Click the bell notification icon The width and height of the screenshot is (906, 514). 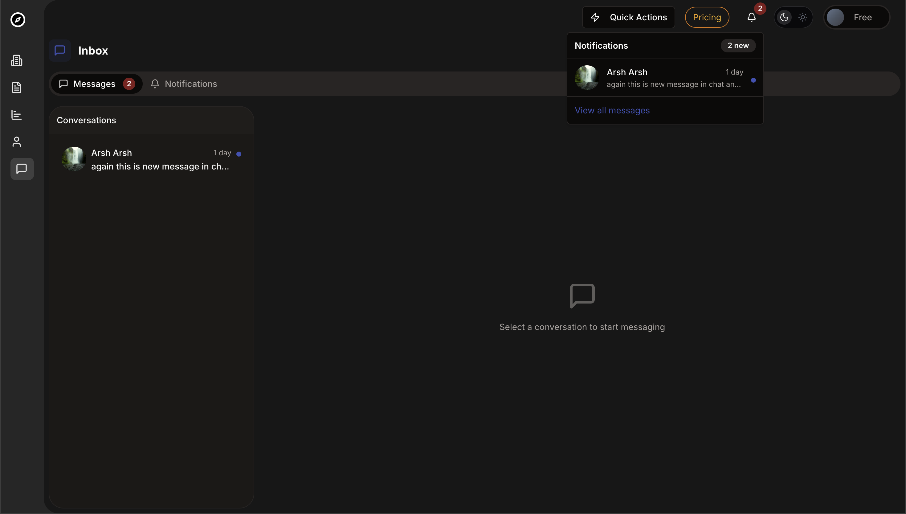751,17
